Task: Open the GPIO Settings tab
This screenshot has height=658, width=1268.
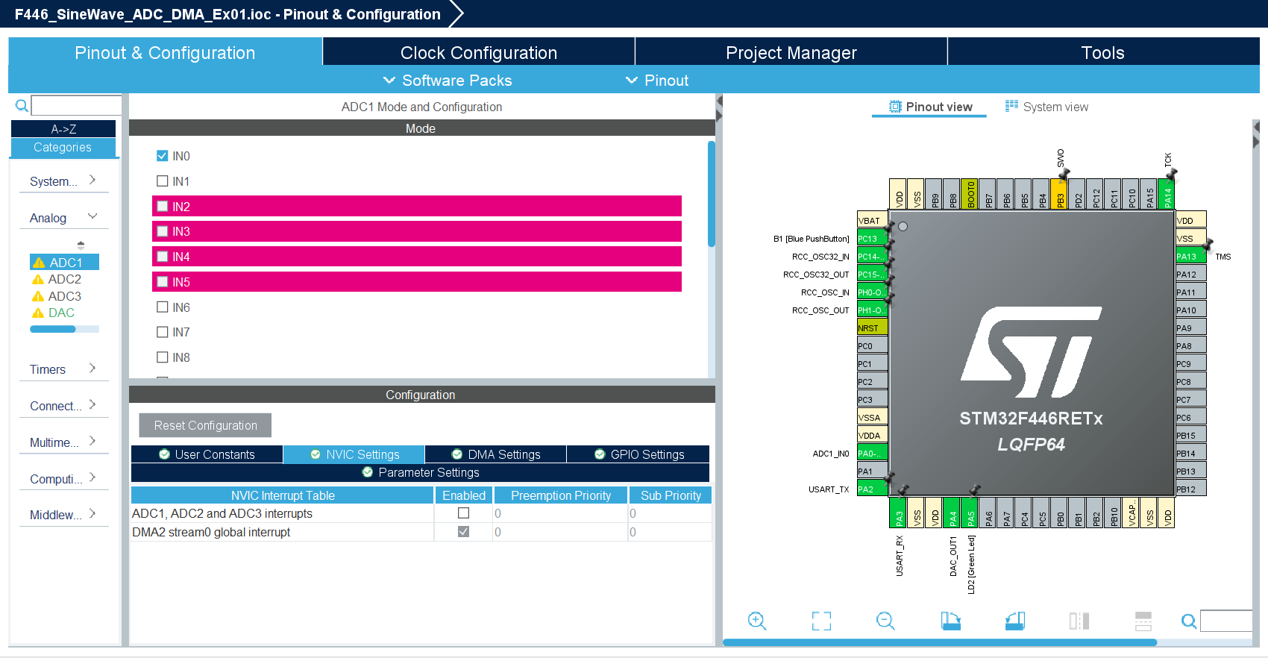Action: 638,454
